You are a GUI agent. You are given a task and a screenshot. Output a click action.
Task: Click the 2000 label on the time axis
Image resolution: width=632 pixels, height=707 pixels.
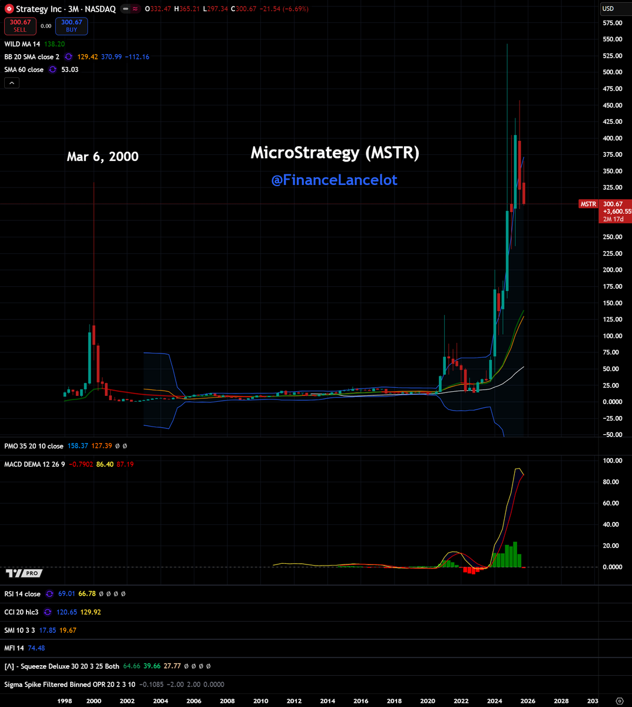point(94,701)
